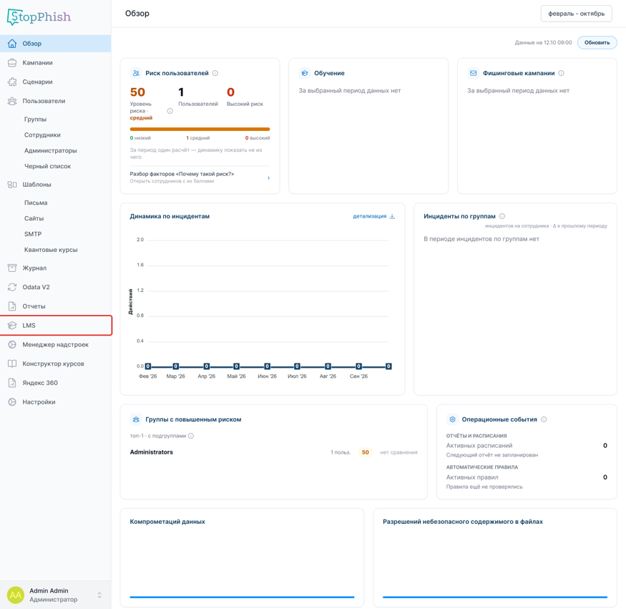Click info icon next to Операционные события

(544, 419)
